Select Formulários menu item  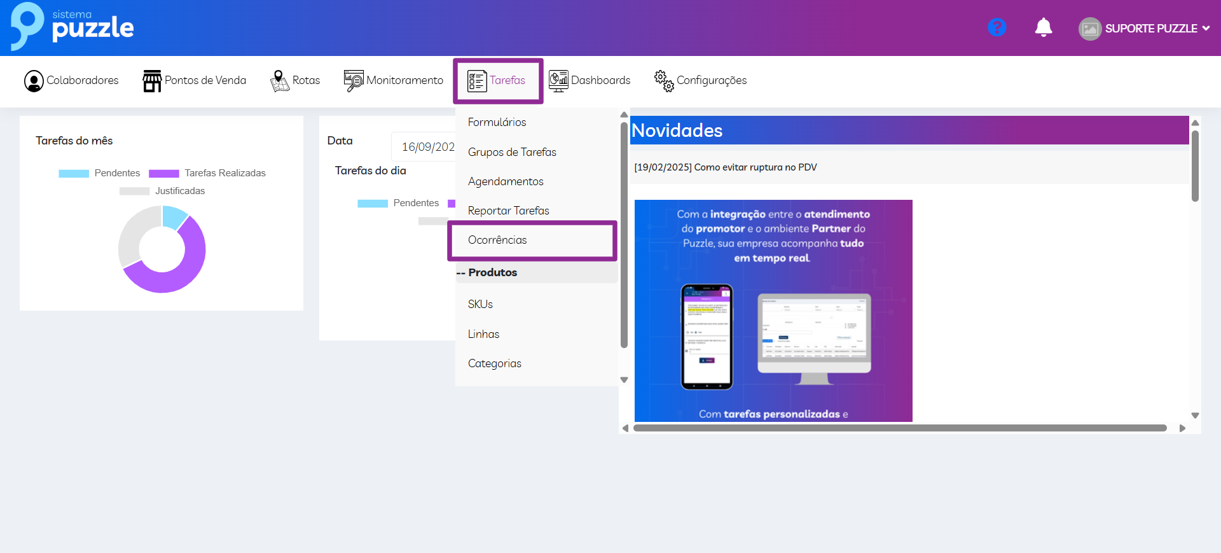(497, 122)
